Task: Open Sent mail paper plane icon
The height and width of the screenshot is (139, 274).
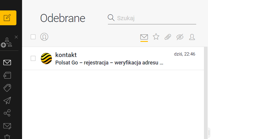Action: tap(7, 100)
